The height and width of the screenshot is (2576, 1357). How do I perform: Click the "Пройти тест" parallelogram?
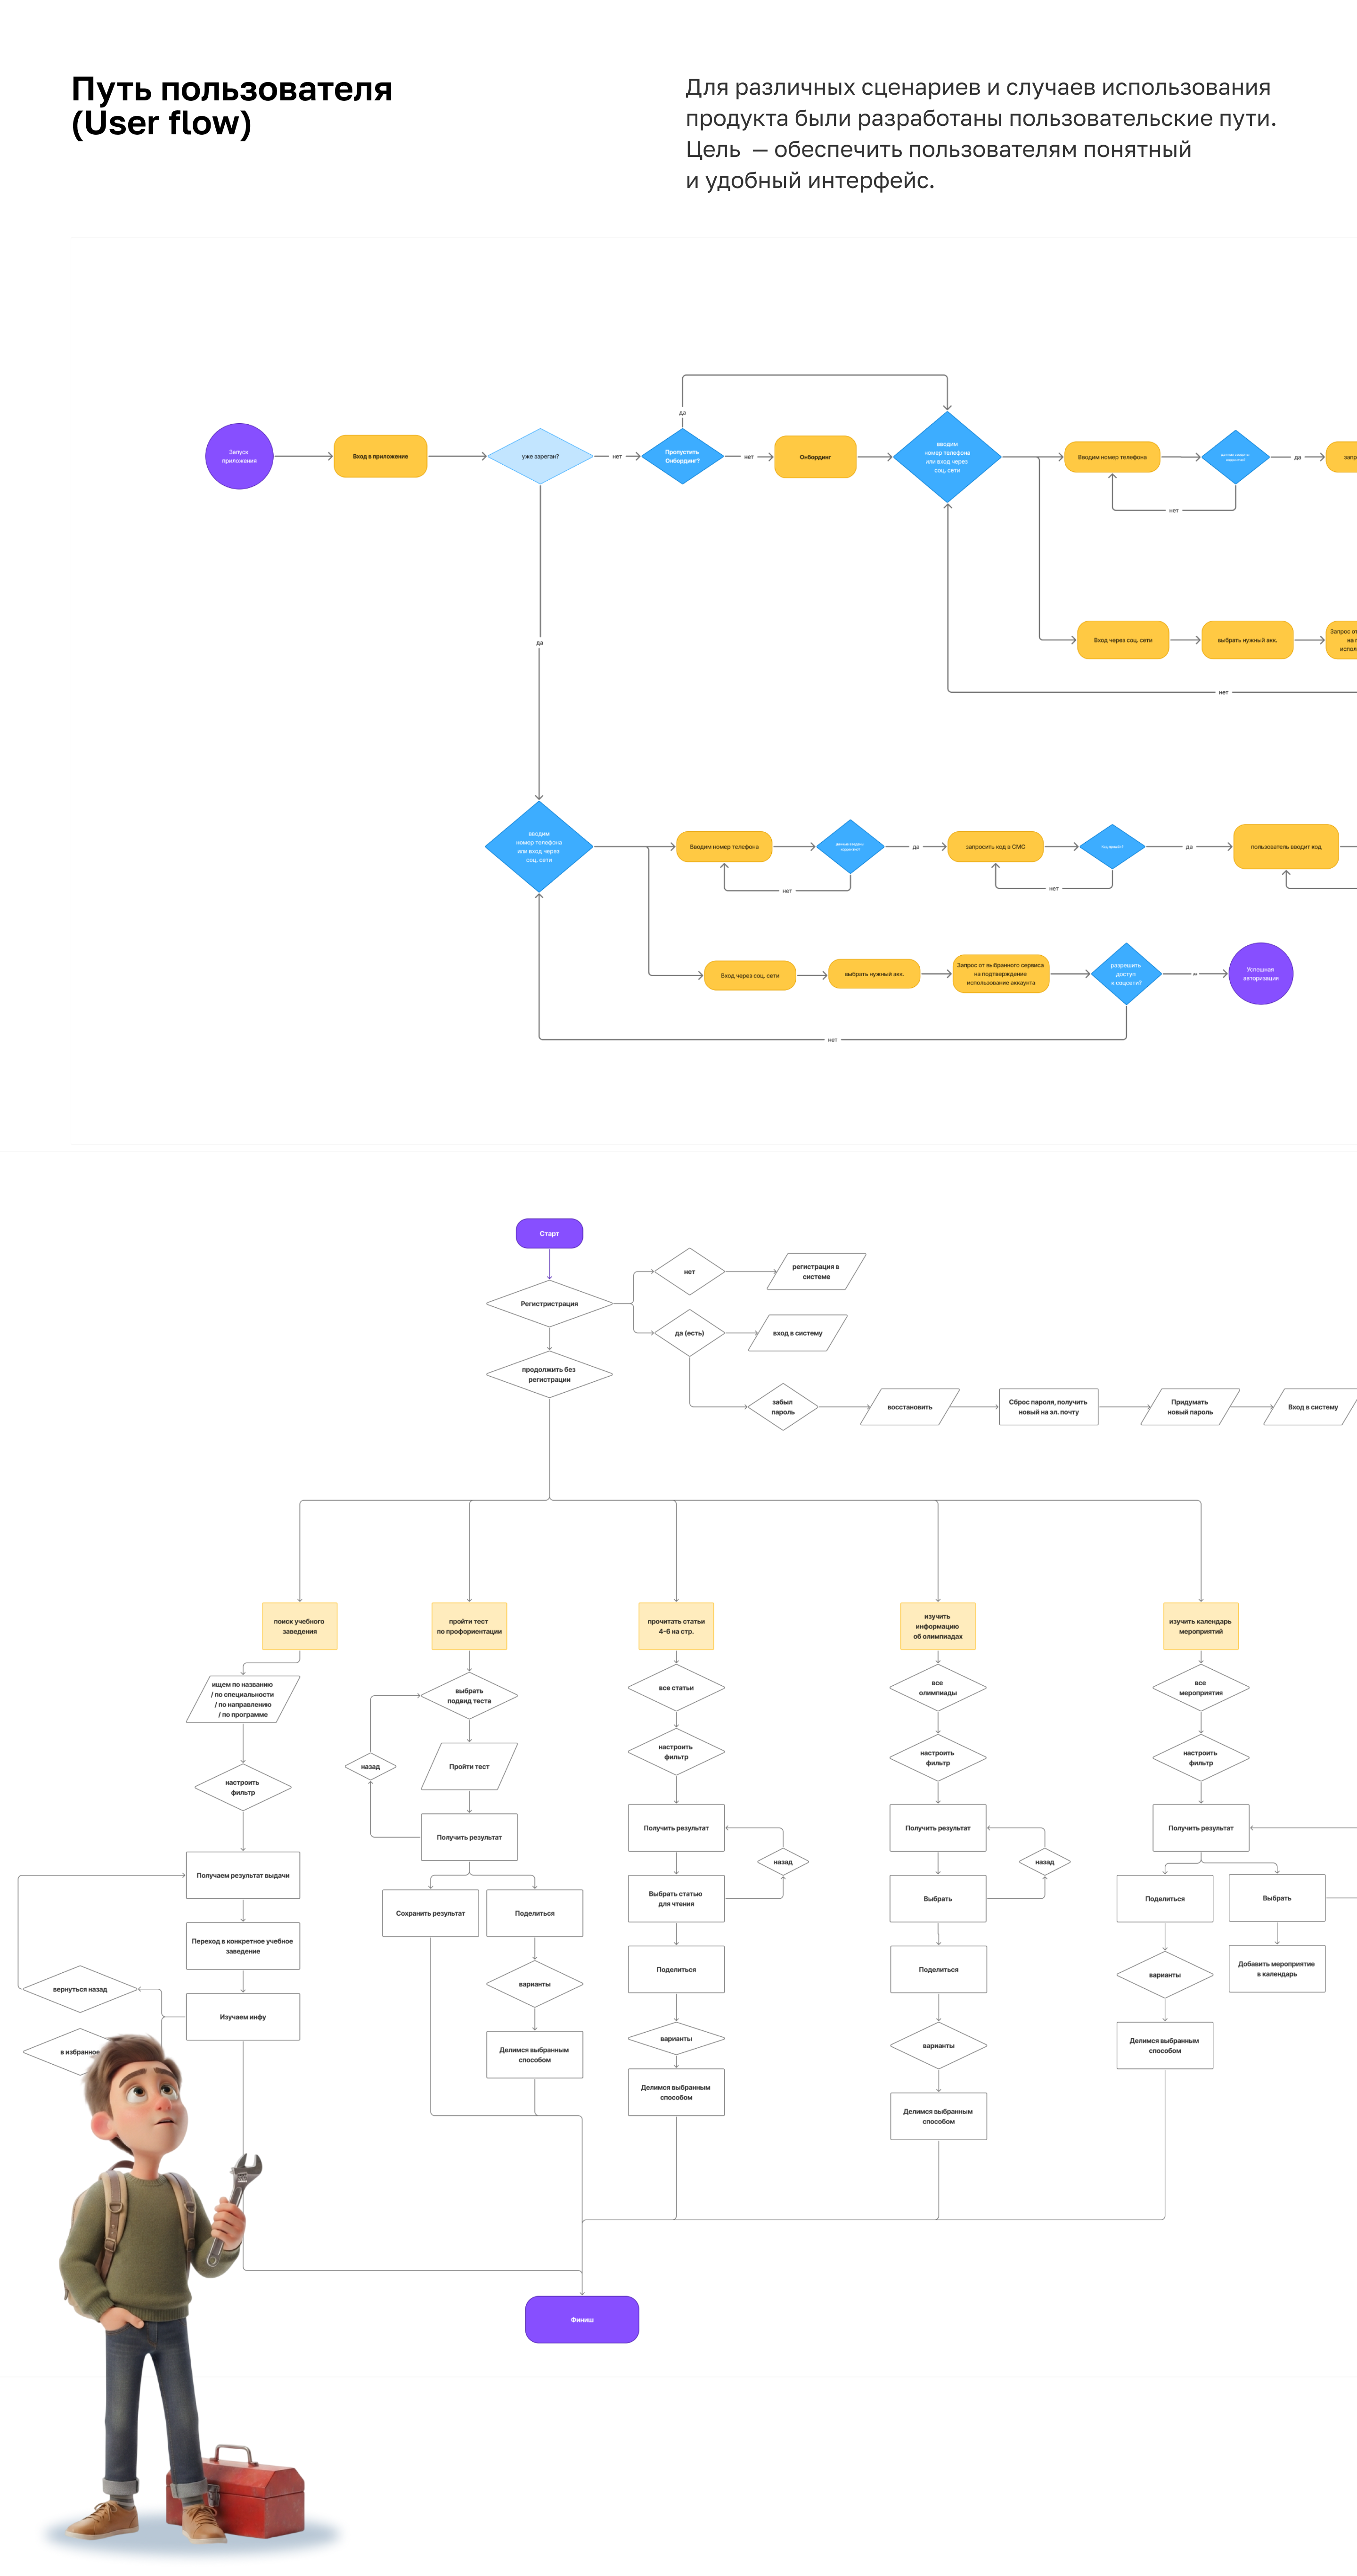click(469, 1766)
